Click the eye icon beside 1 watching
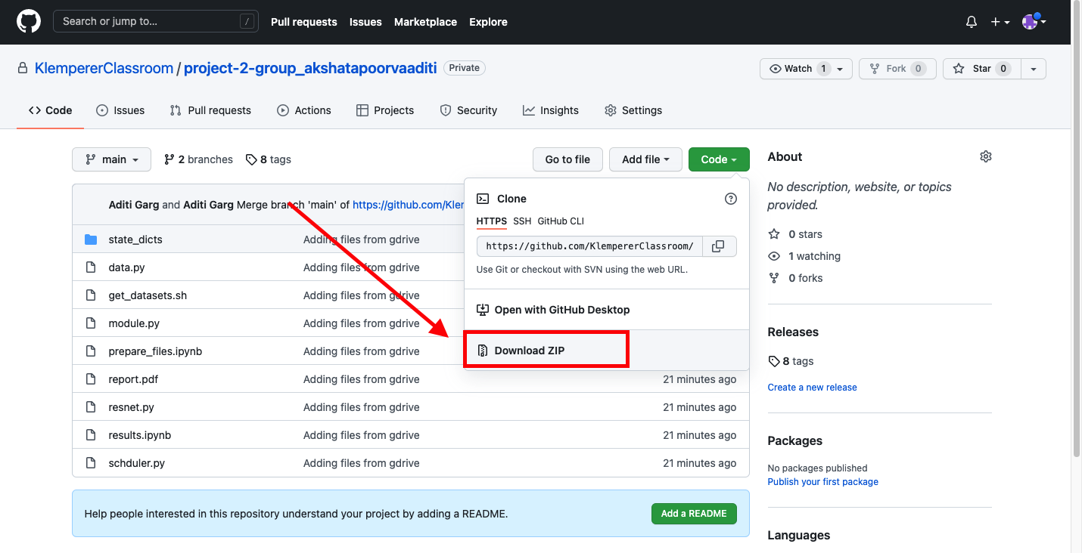Image resolution: width=1082 pixels, height=553 pixels. tap(774, 256)
